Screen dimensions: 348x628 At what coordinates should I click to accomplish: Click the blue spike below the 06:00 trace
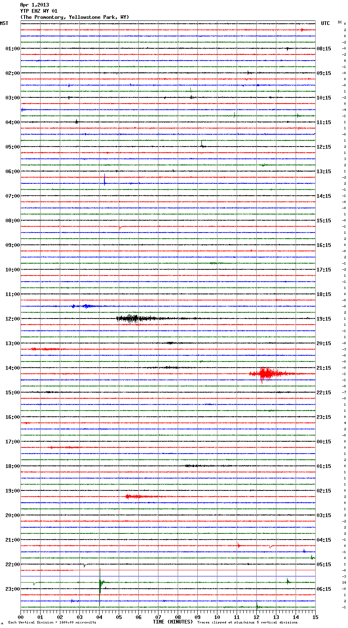pyautogui.click(x=105, y=180)
